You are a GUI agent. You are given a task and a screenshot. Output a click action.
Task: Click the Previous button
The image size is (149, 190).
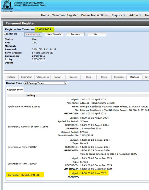tap(76, 34)
